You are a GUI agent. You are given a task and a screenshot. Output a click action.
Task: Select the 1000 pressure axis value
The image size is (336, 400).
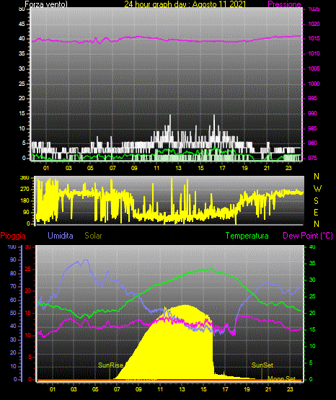pos(314,84)
